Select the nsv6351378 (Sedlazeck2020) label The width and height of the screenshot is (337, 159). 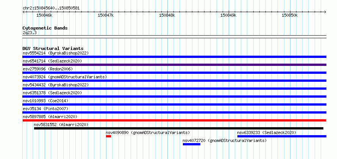click(52, 93)
